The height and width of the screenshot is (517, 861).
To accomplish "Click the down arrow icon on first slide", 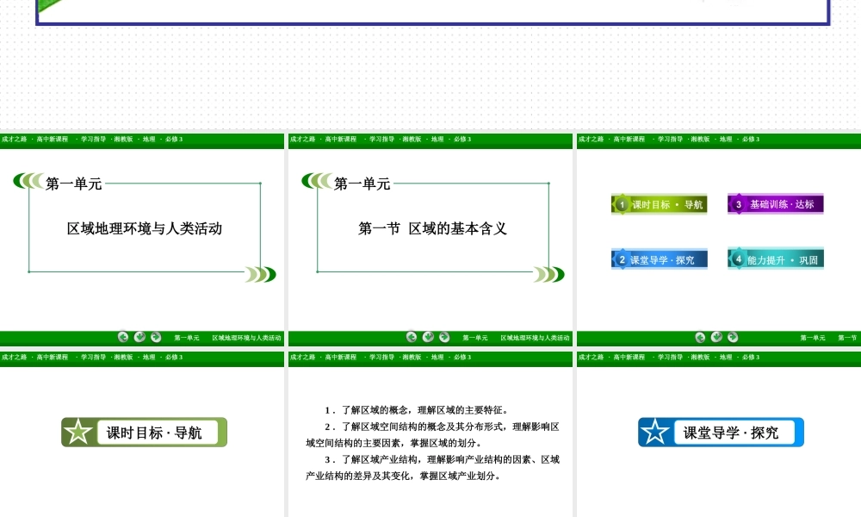I will [139, 337].
